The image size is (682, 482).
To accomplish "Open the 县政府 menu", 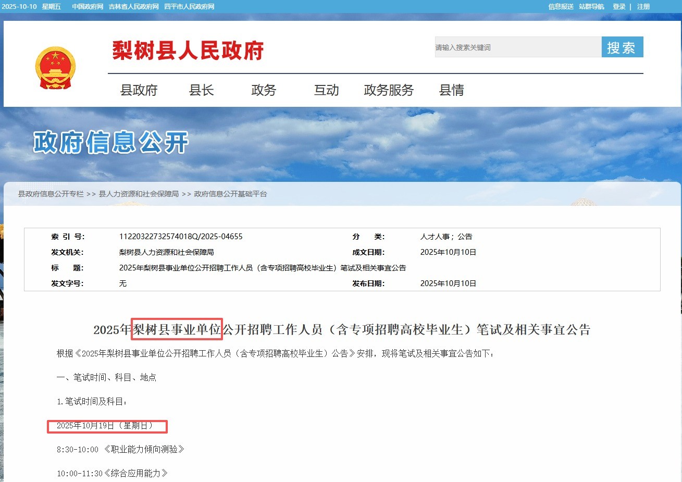I will pos(139,90).
